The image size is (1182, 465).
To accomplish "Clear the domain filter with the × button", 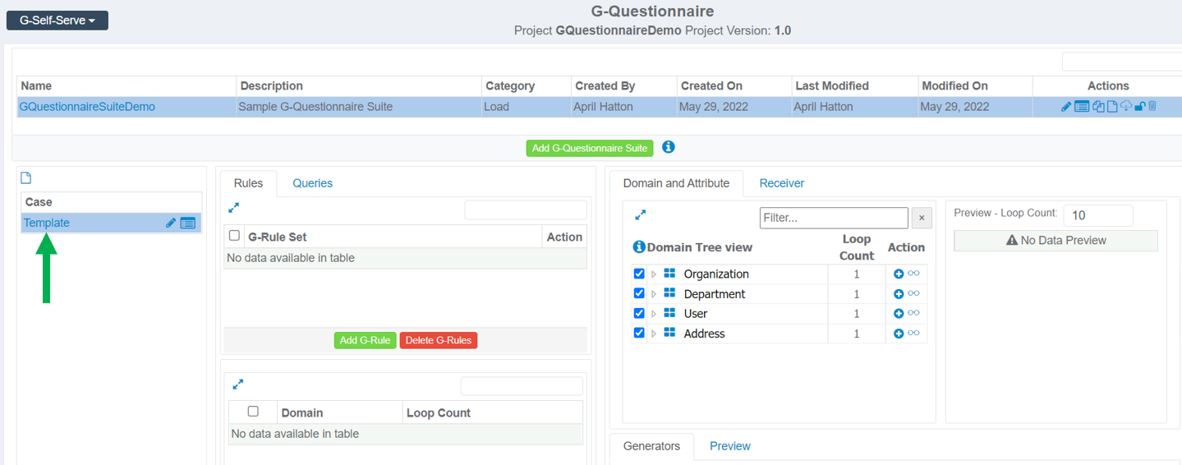I will [922, 218].
